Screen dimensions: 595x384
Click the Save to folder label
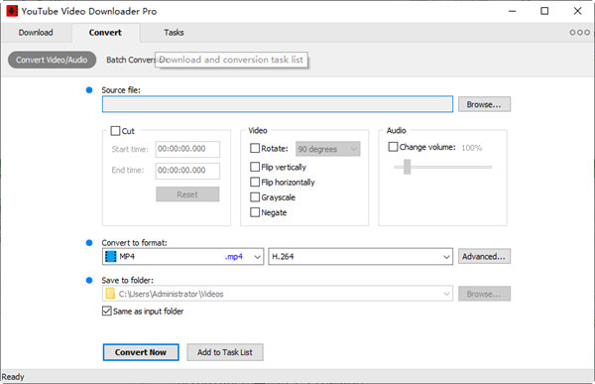pyautogui.click(x=128, y=280)
